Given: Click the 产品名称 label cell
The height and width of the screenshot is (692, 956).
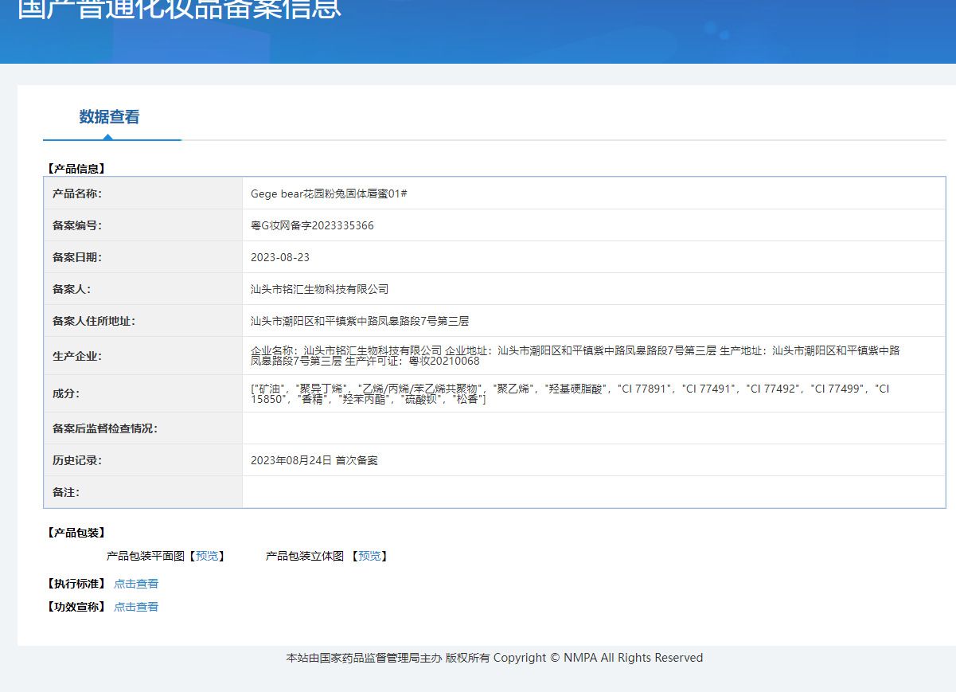Looking at the screenshot, I should [77, 194].
